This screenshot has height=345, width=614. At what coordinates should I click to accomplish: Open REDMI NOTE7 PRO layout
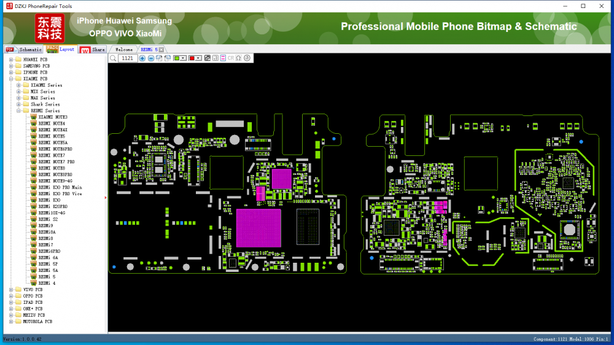(x=56, y=161)
